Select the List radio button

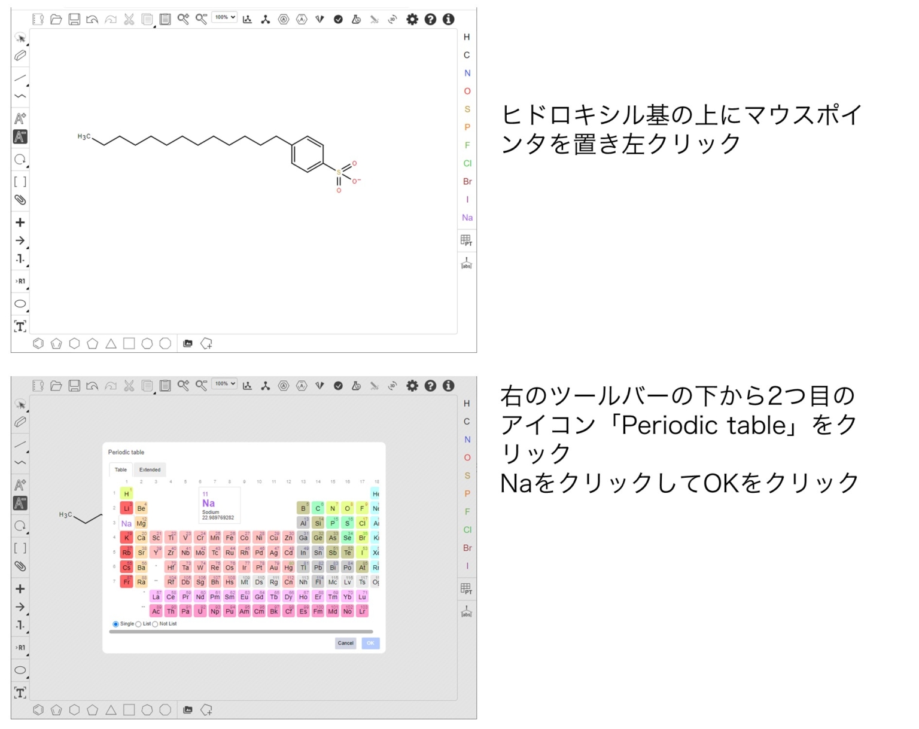[139, 624]
